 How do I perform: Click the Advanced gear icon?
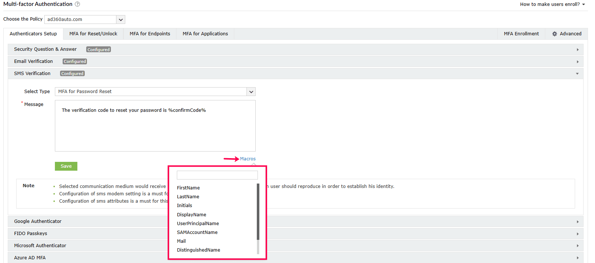[x=554, y=34]
